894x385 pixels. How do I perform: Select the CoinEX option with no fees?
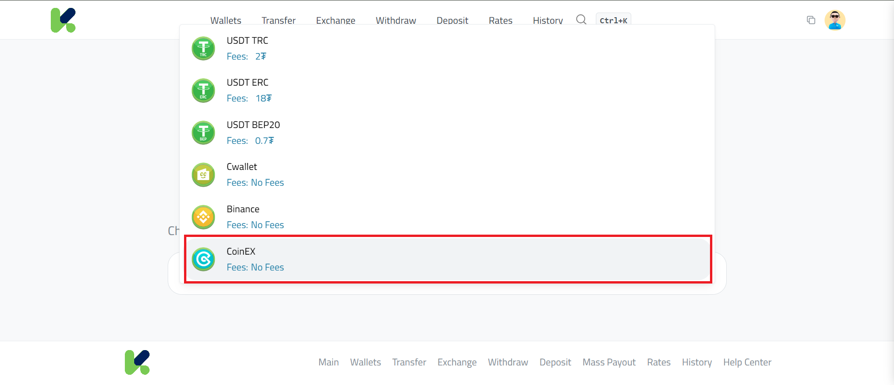[447, 259]
